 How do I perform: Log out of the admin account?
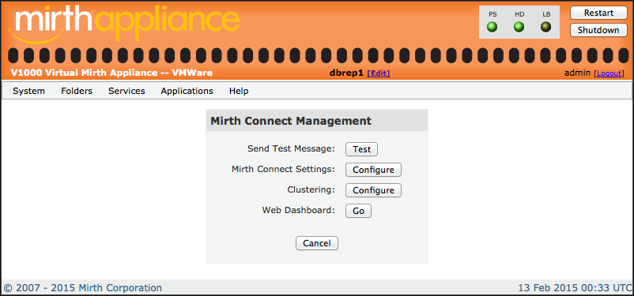tap(609, 73)
